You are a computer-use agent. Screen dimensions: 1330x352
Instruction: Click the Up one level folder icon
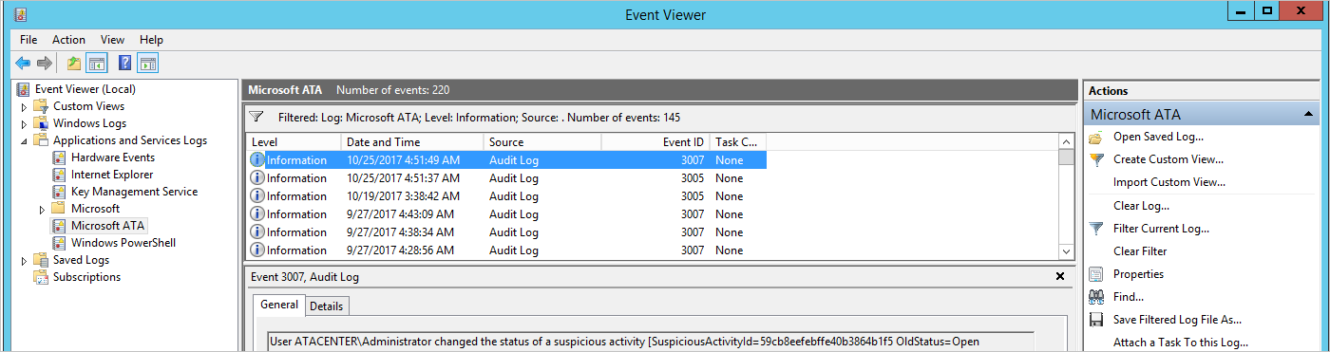click(73, 64)
